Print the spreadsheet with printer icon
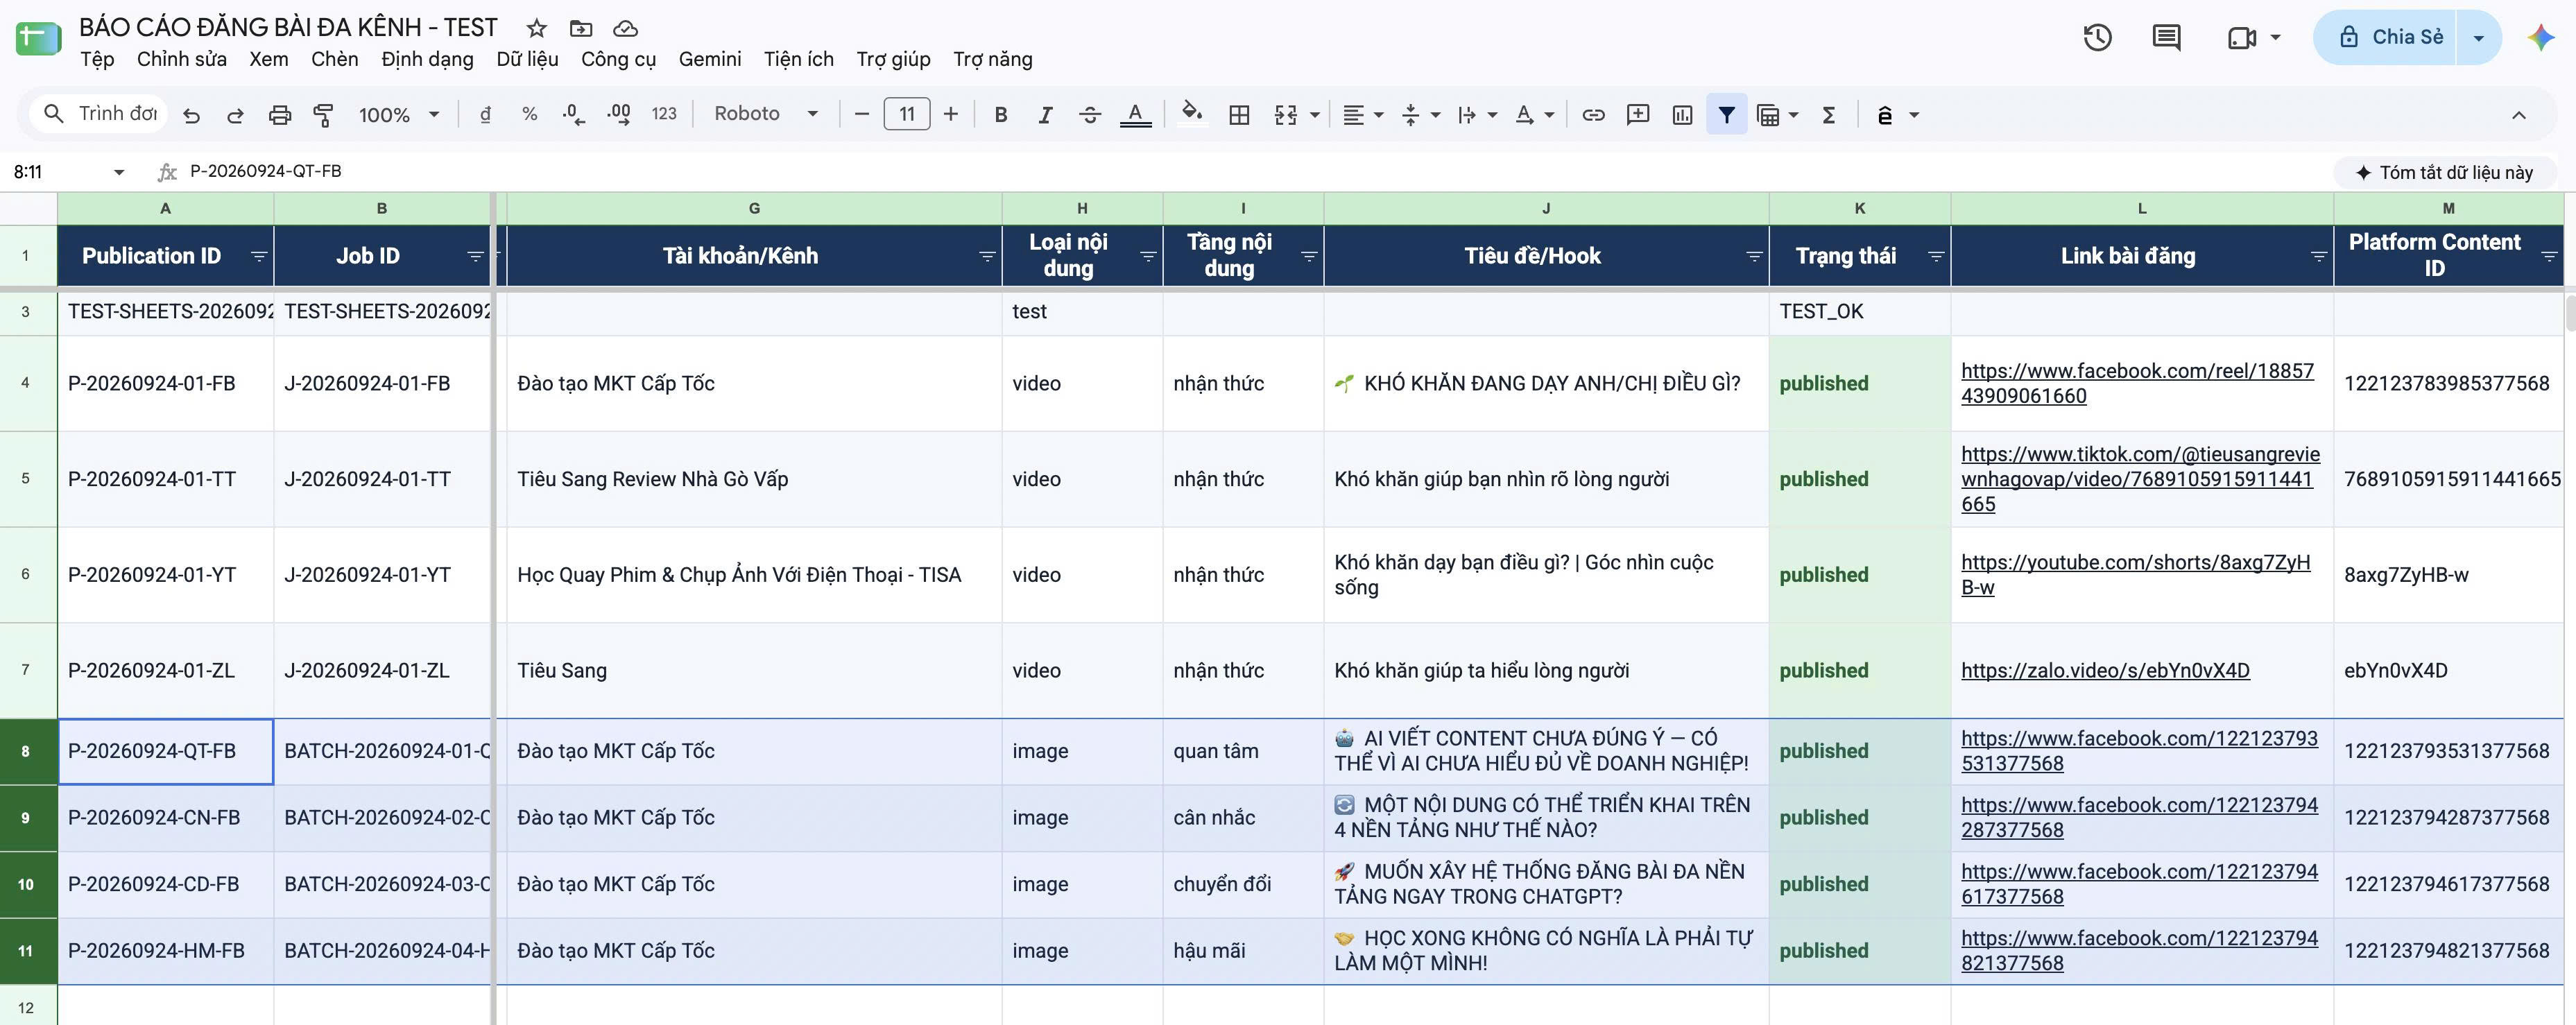The width and height of the screenshot is (2576, 1025). click(x=280, y=115)
